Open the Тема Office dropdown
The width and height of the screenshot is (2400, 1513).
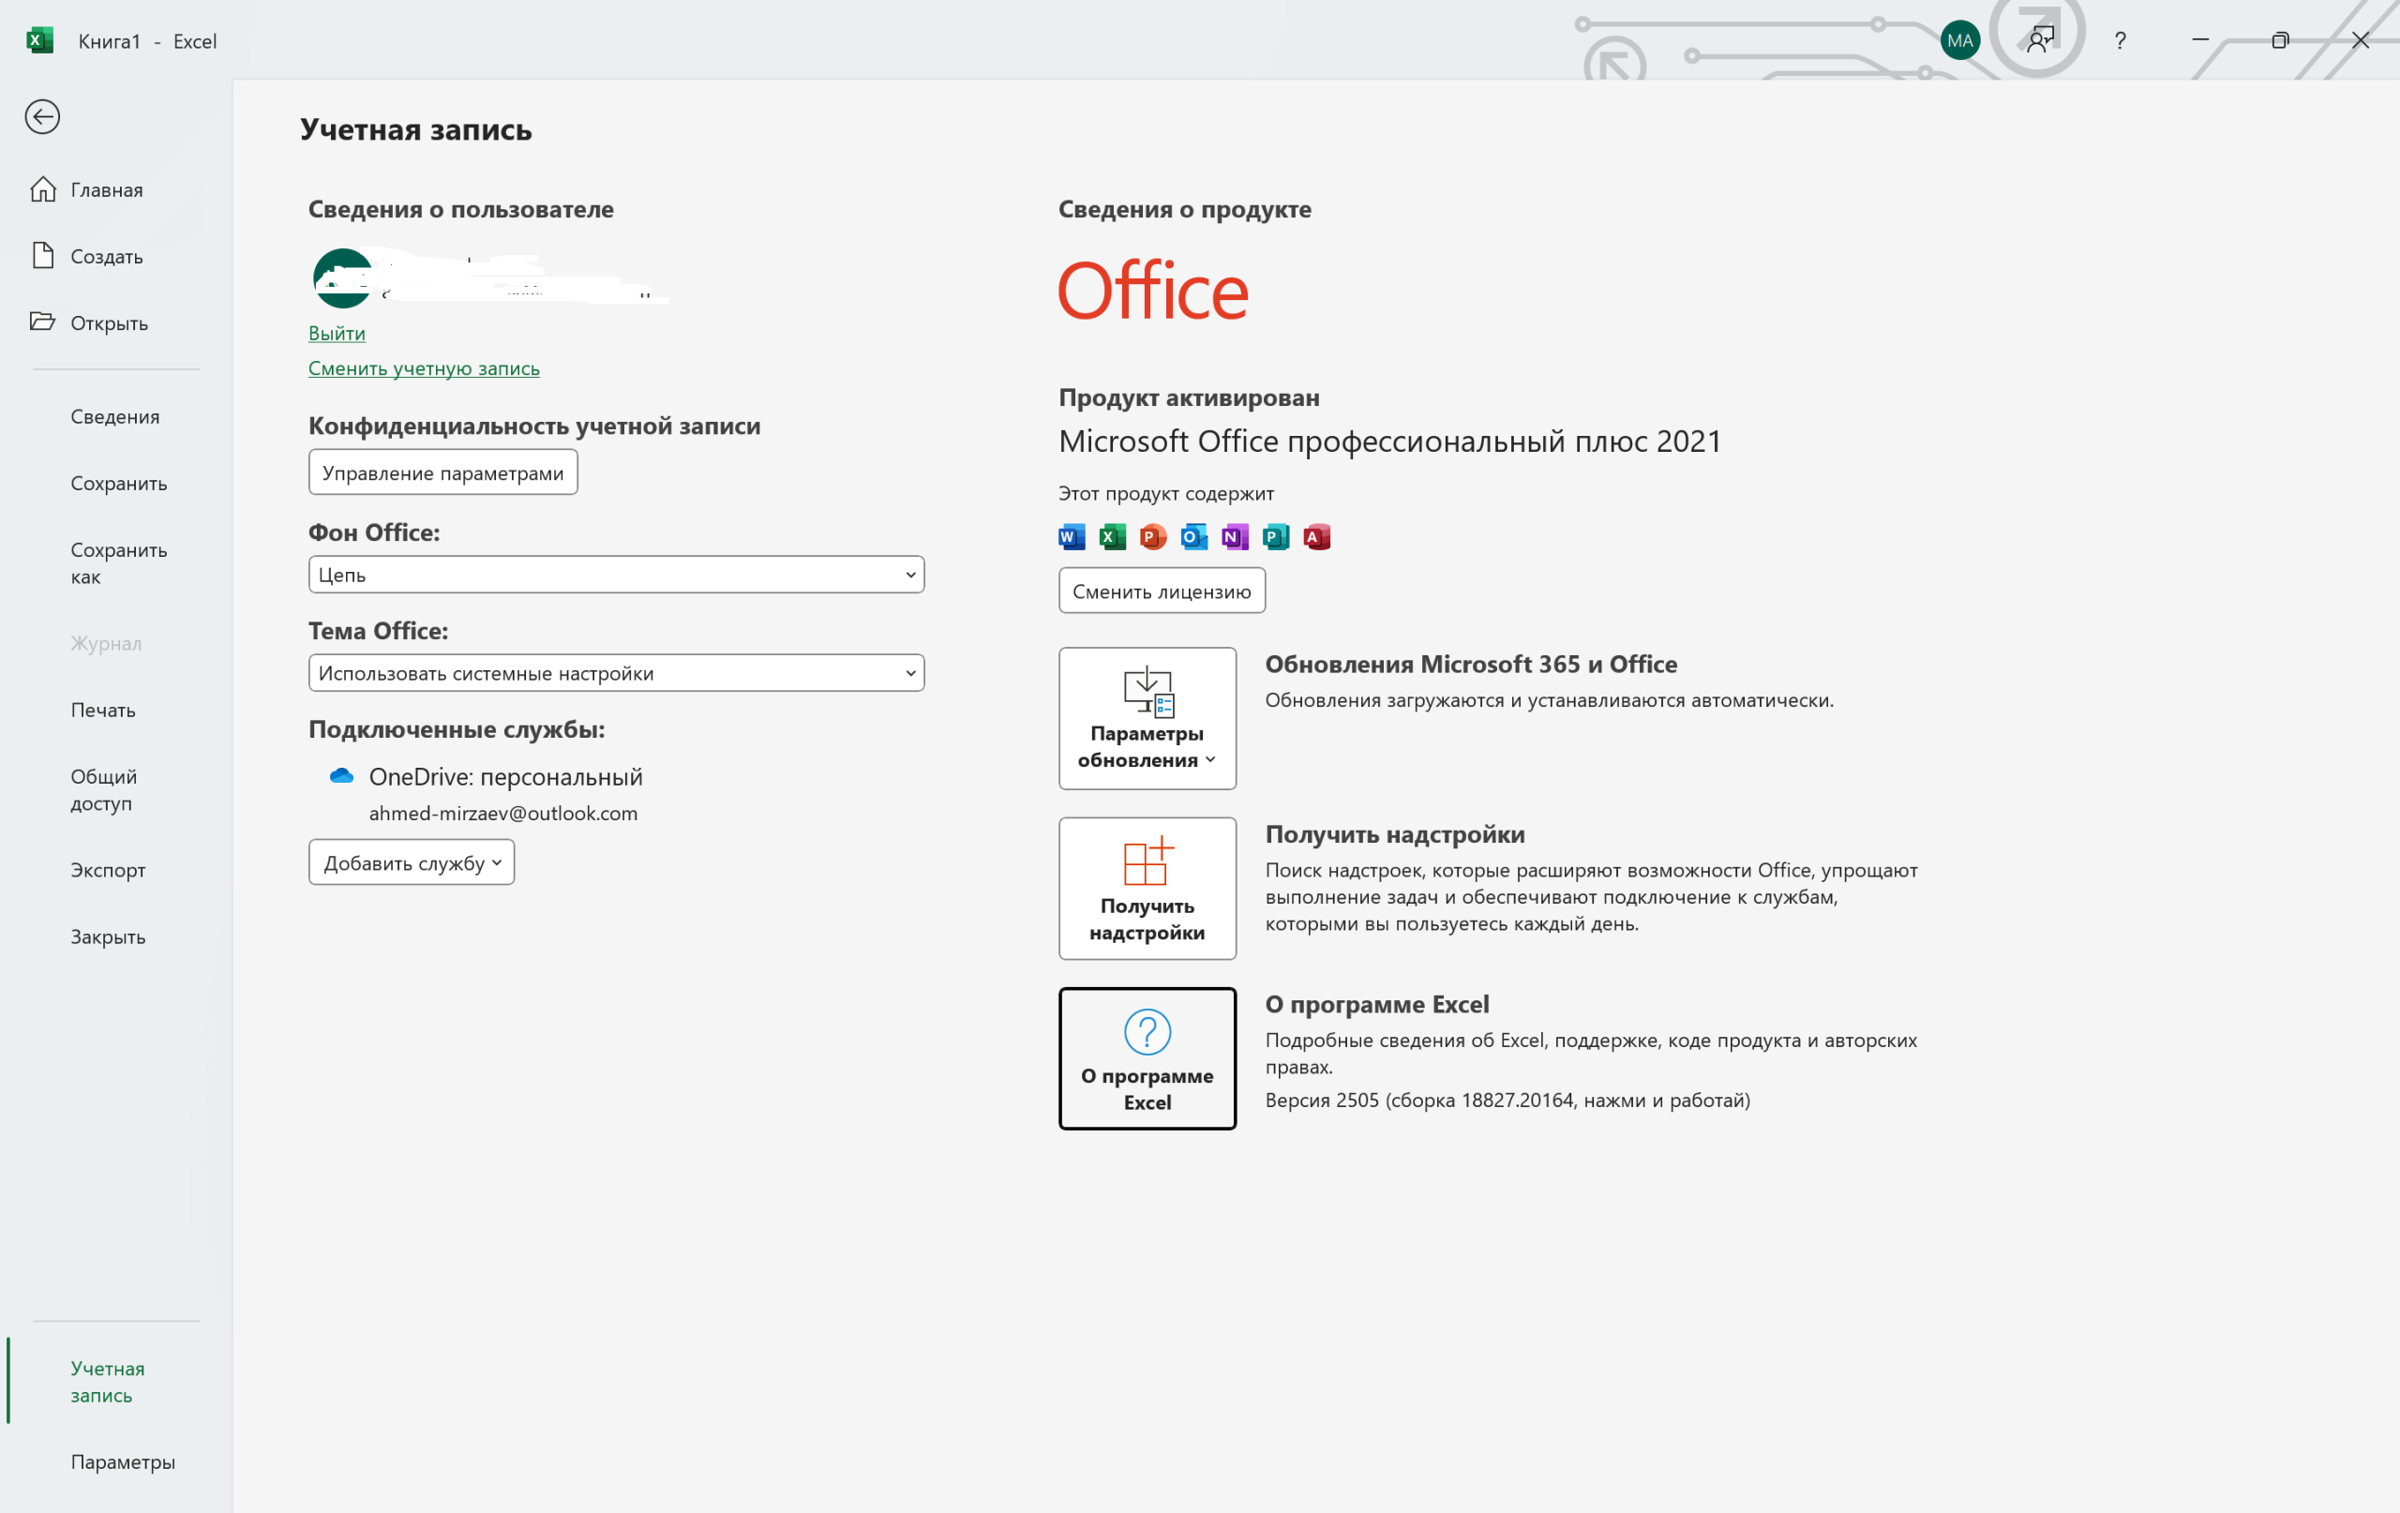coord(616,674)
